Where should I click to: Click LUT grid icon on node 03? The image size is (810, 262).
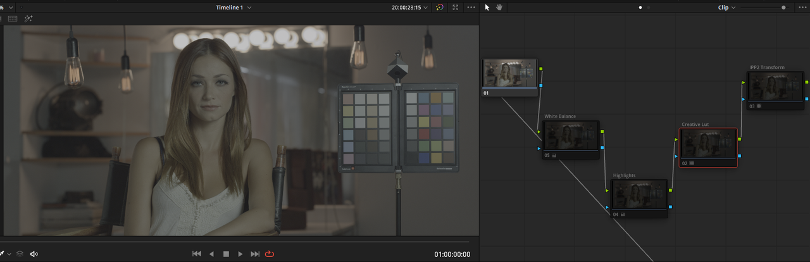pyautogui.click(x=759, y=106)
